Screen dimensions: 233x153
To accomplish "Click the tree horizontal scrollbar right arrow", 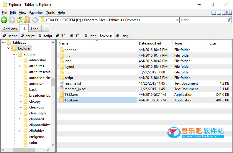I will point(48,150).
